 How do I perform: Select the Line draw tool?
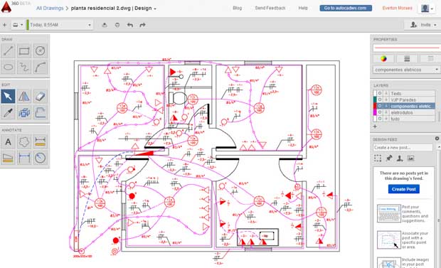click(8, 51)
